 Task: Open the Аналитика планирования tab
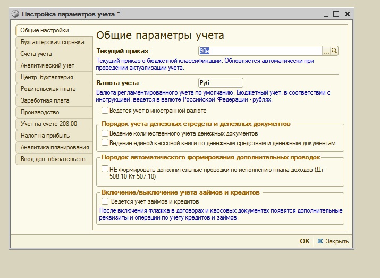(54, 147)
